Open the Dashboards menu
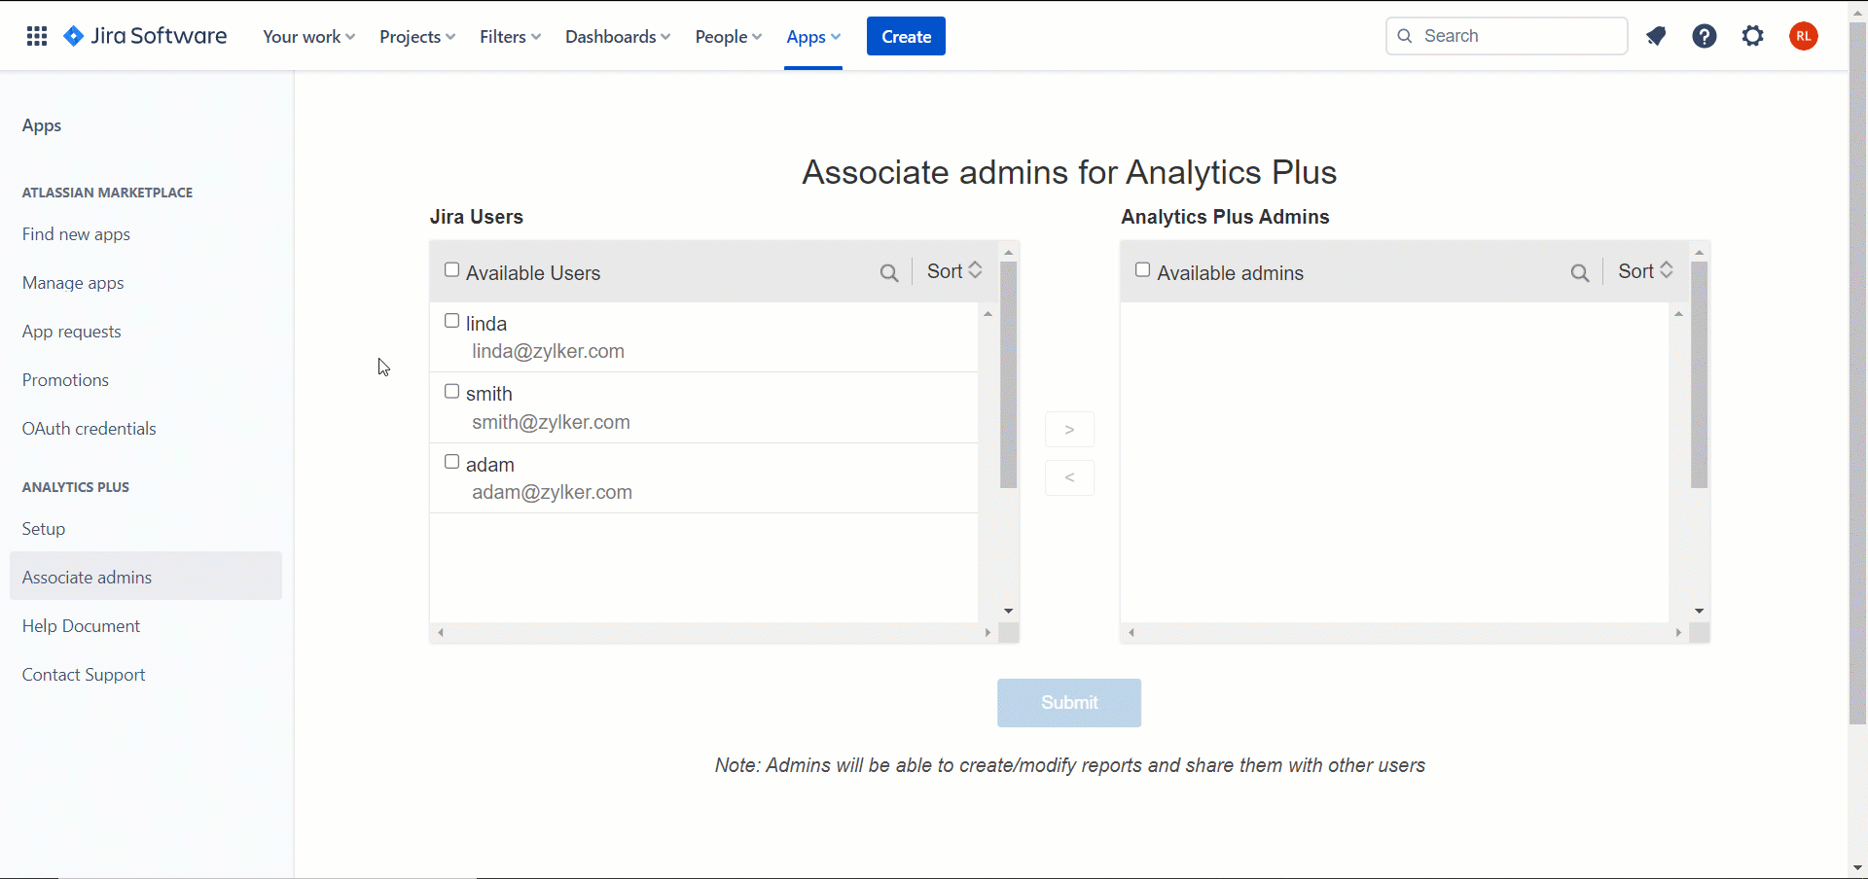The image size is (1868, 879). pyautogui.click(x=617, y=37)
